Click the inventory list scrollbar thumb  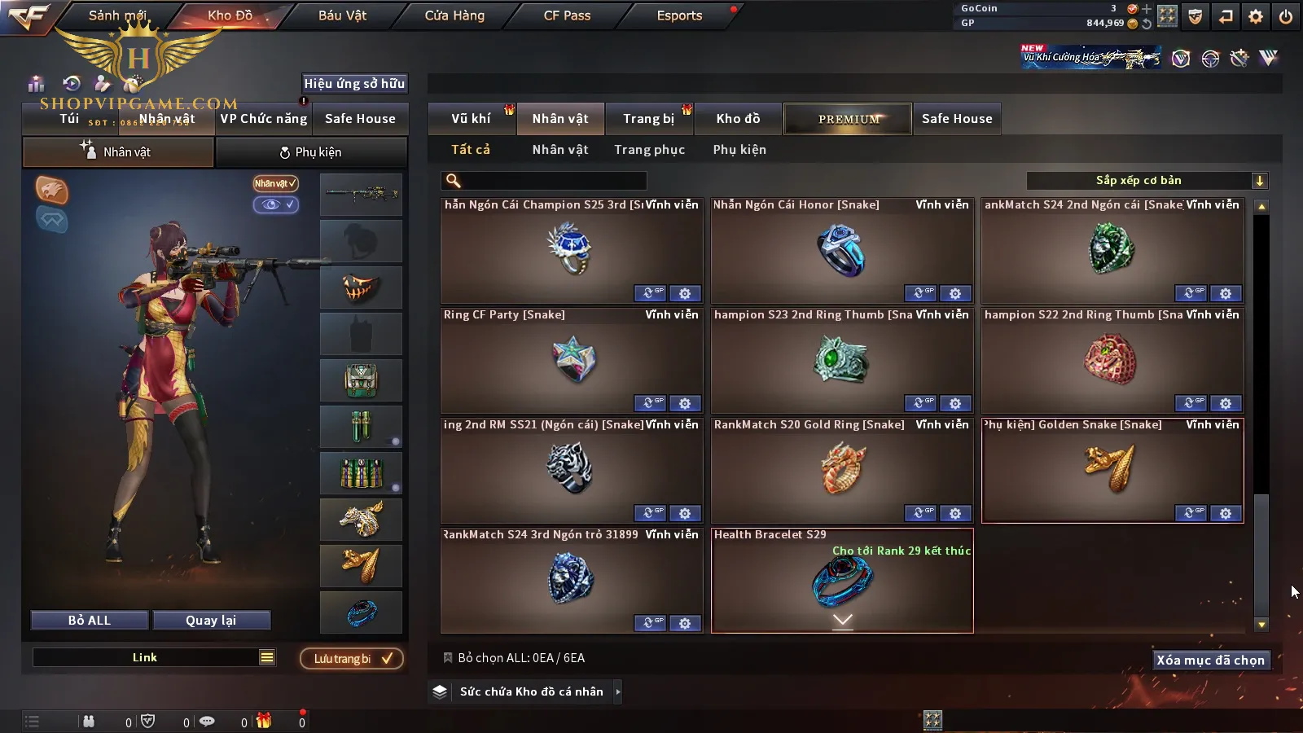[1261, 556]
